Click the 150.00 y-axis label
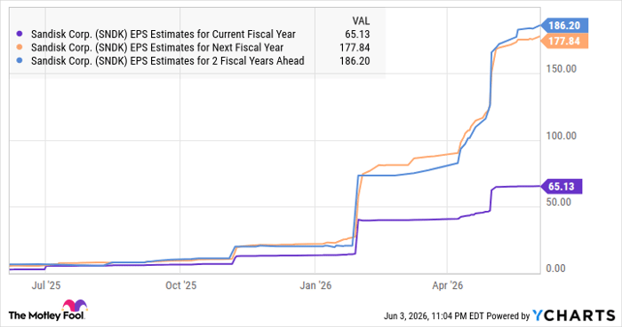Viewport: 622px width, 327px height. pos(562,69)
